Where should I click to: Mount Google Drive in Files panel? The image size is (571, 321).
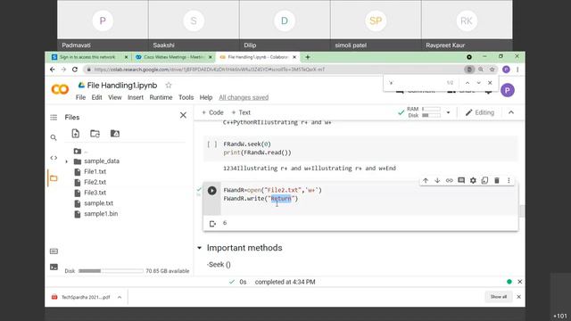coord(115,134)
